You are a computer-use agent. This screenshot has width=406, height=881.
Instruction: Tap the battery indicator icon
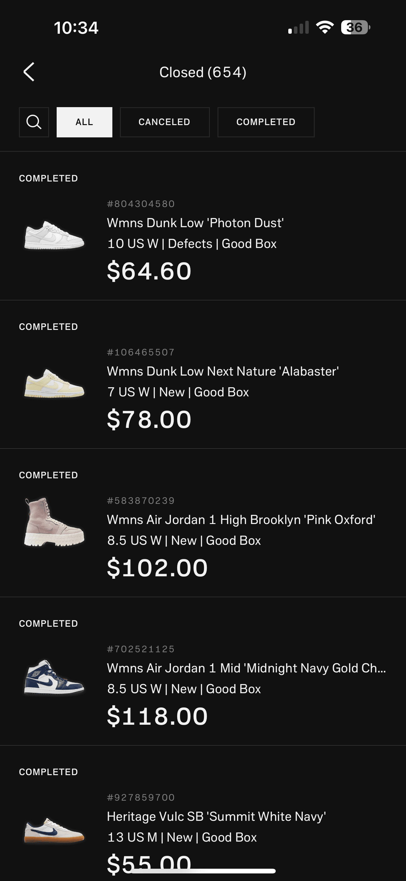click(355, 27)
